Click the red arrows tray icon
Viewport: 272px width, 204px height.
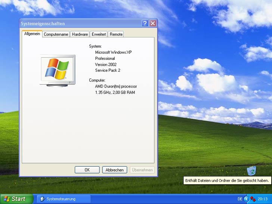point(253,199)
